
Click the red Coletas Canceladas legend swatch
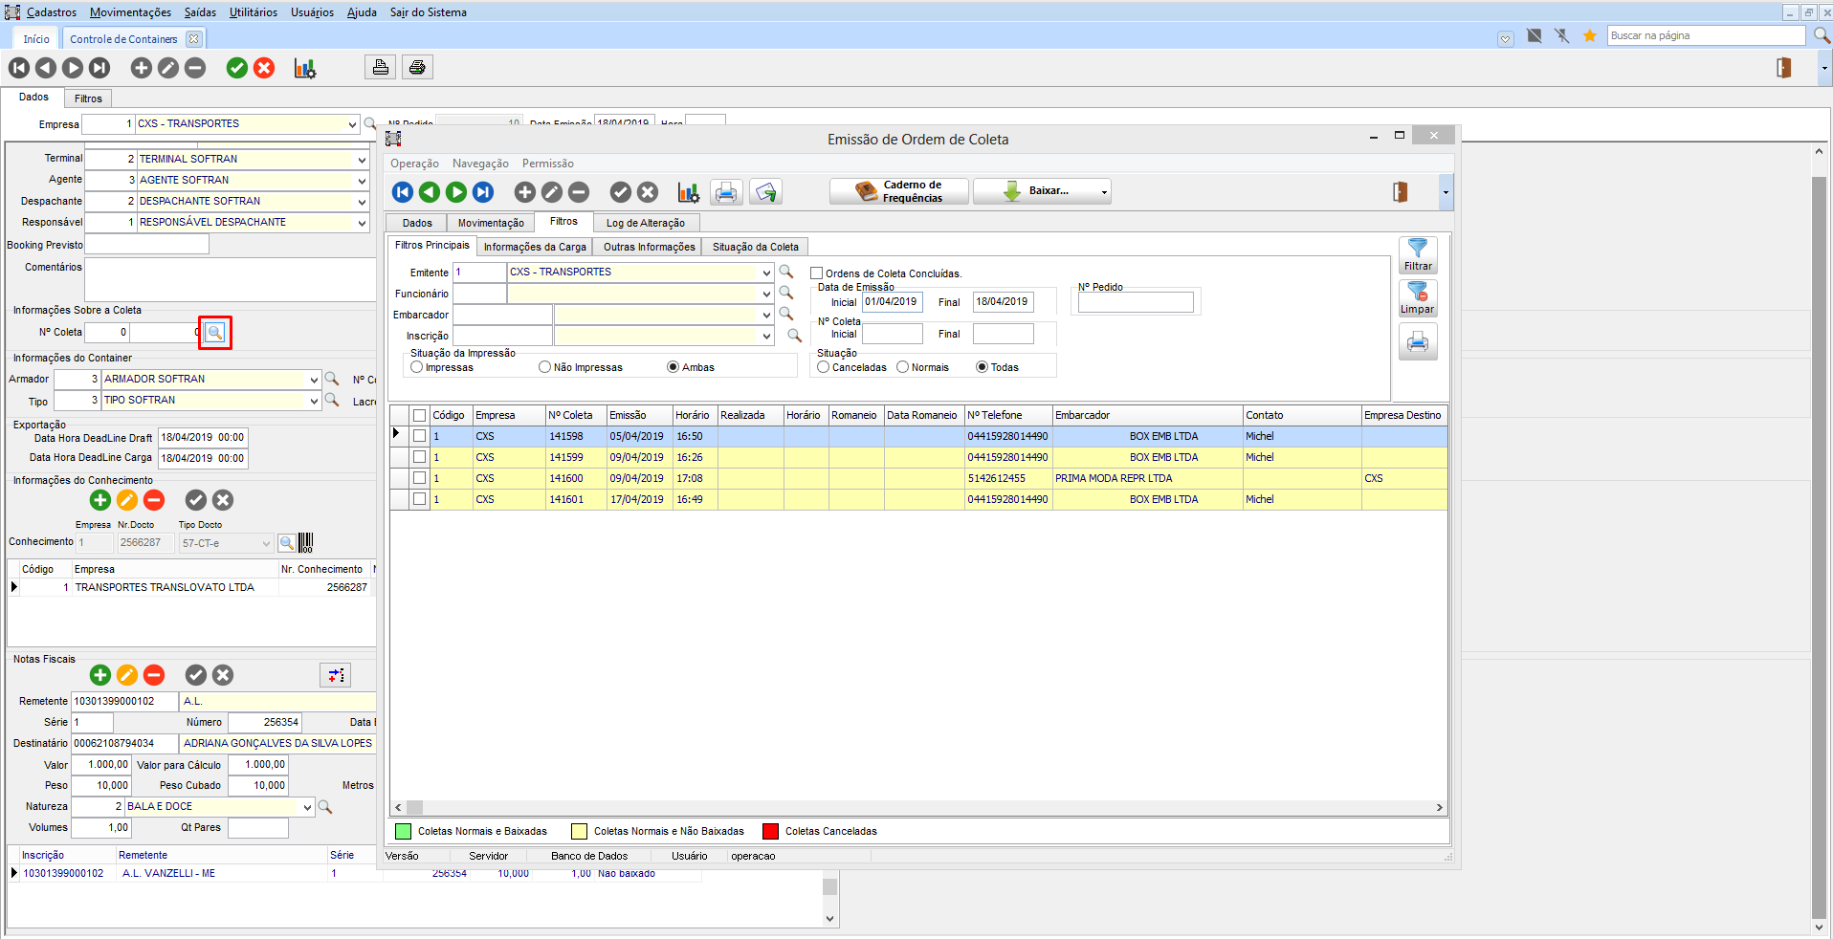pos(770,831)
